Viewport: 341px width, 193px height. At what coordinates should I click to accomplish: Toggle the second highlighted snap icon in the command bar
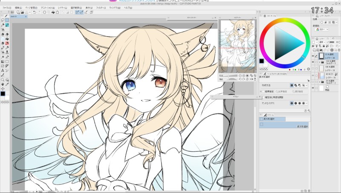coord(81,12)
